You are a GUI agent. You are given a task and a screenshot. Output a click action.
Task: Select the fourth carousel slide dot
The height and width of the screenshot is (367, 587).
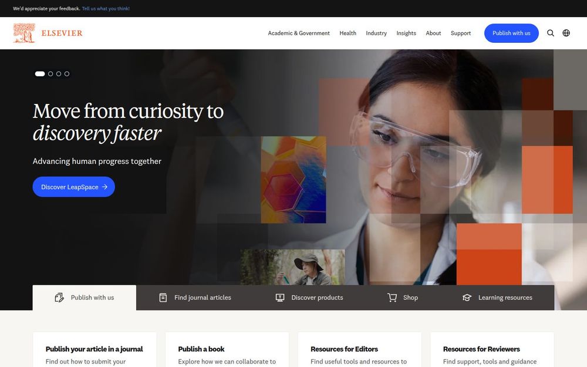(x=67, y=74)
